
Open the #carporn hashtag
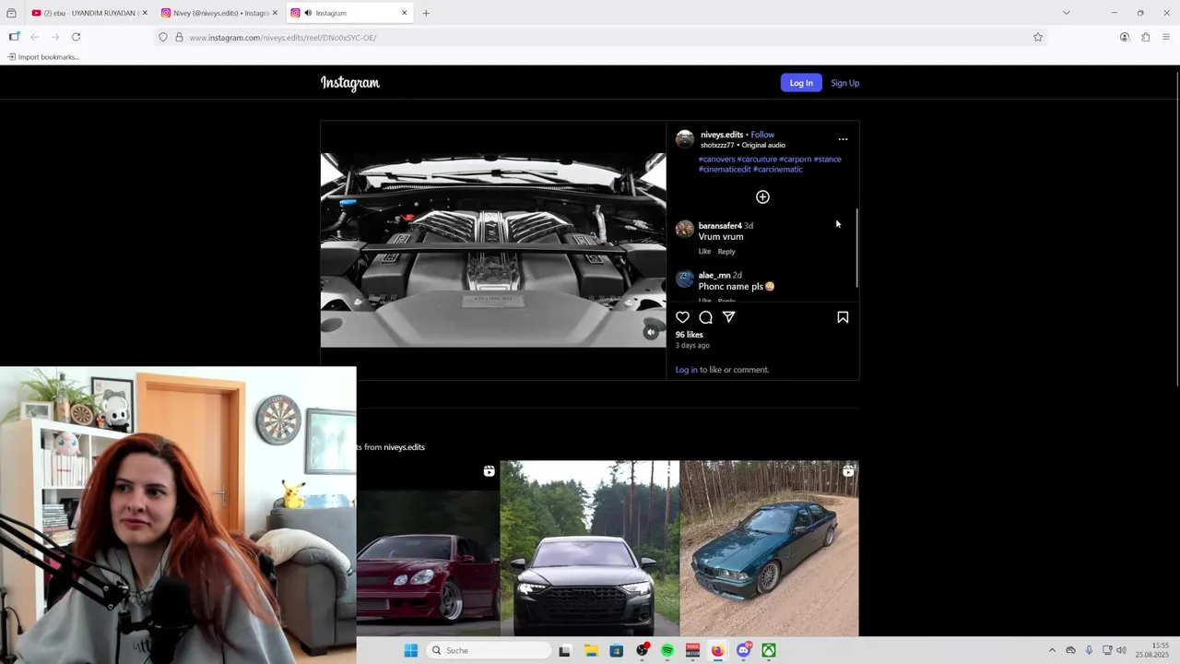[x=795, y=159]
